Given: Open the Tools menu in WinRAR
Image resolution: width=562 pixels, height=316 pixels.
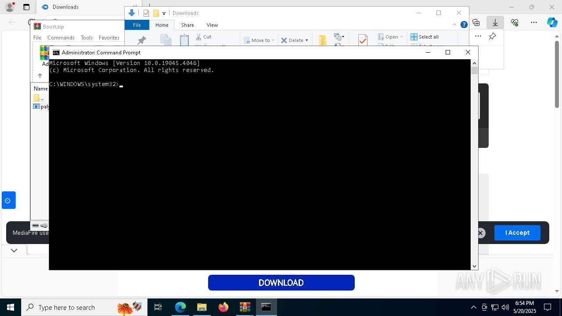Looking at the screenshot, I should click(x=86, y=38).
